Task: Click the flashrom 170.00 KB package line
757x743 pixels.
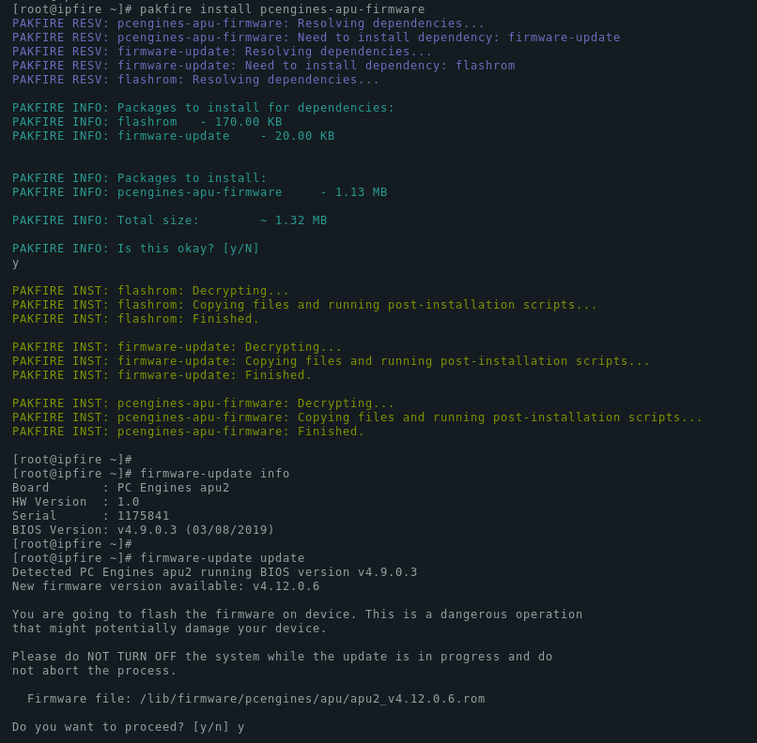Action: (147, 122)
